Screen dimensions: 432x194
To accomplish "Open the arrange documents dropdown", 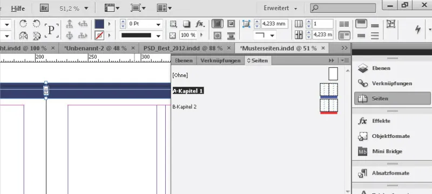I will click(164, 8).
